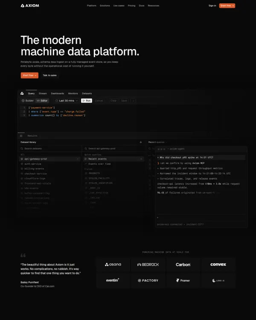256x320 pixels.
Task: Click the hero Start free button
Action: 29,75
